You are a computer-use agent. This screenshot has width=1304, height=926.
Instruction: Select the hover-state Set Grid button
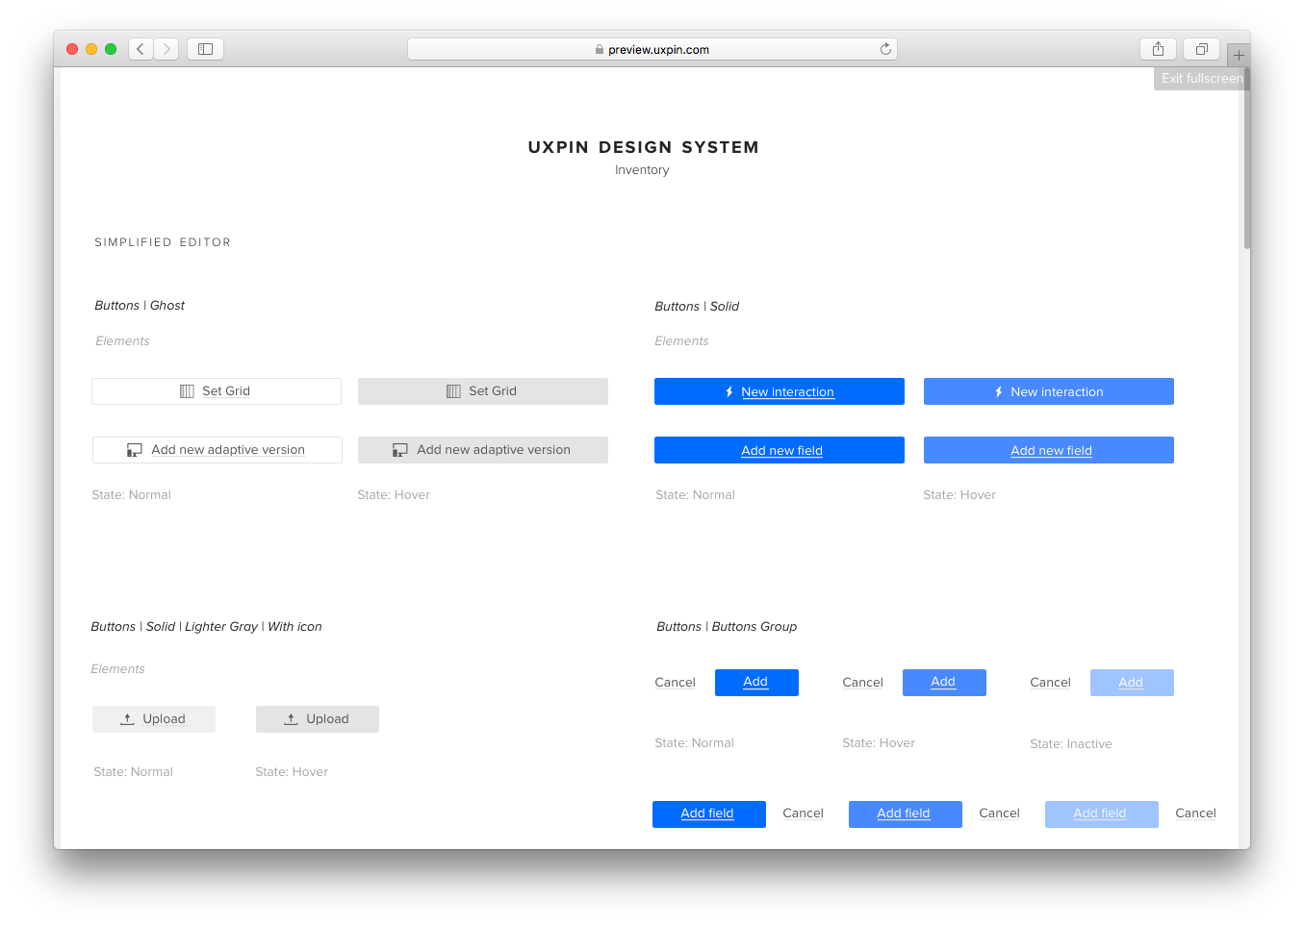[482, 390]
